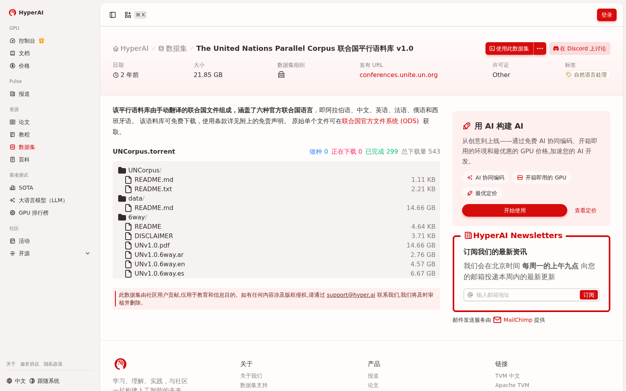The image size is (626, 391).
Task: Select UNv1.0.pdf file row
Action: pos(276,245)
